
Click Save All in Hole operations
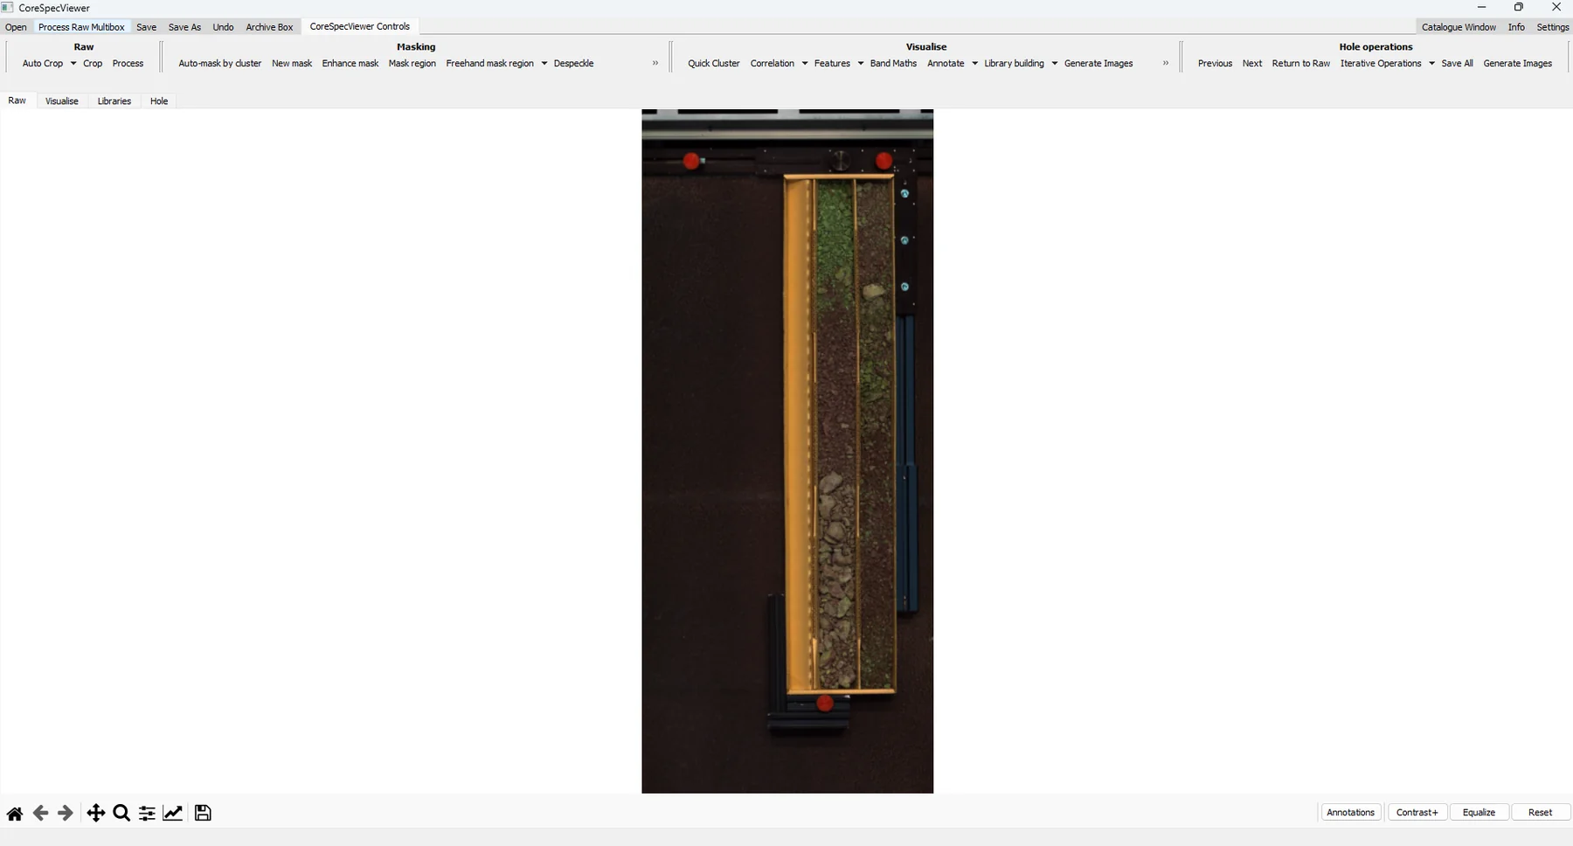pos(1457,64)
